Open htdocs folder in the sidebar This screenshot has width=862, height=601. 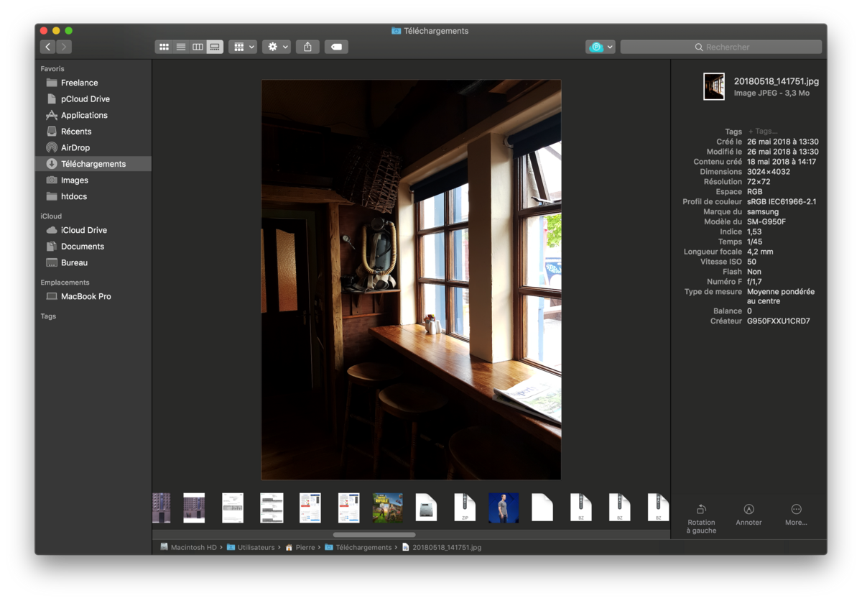pyautogui.click(x=93, y=196)
